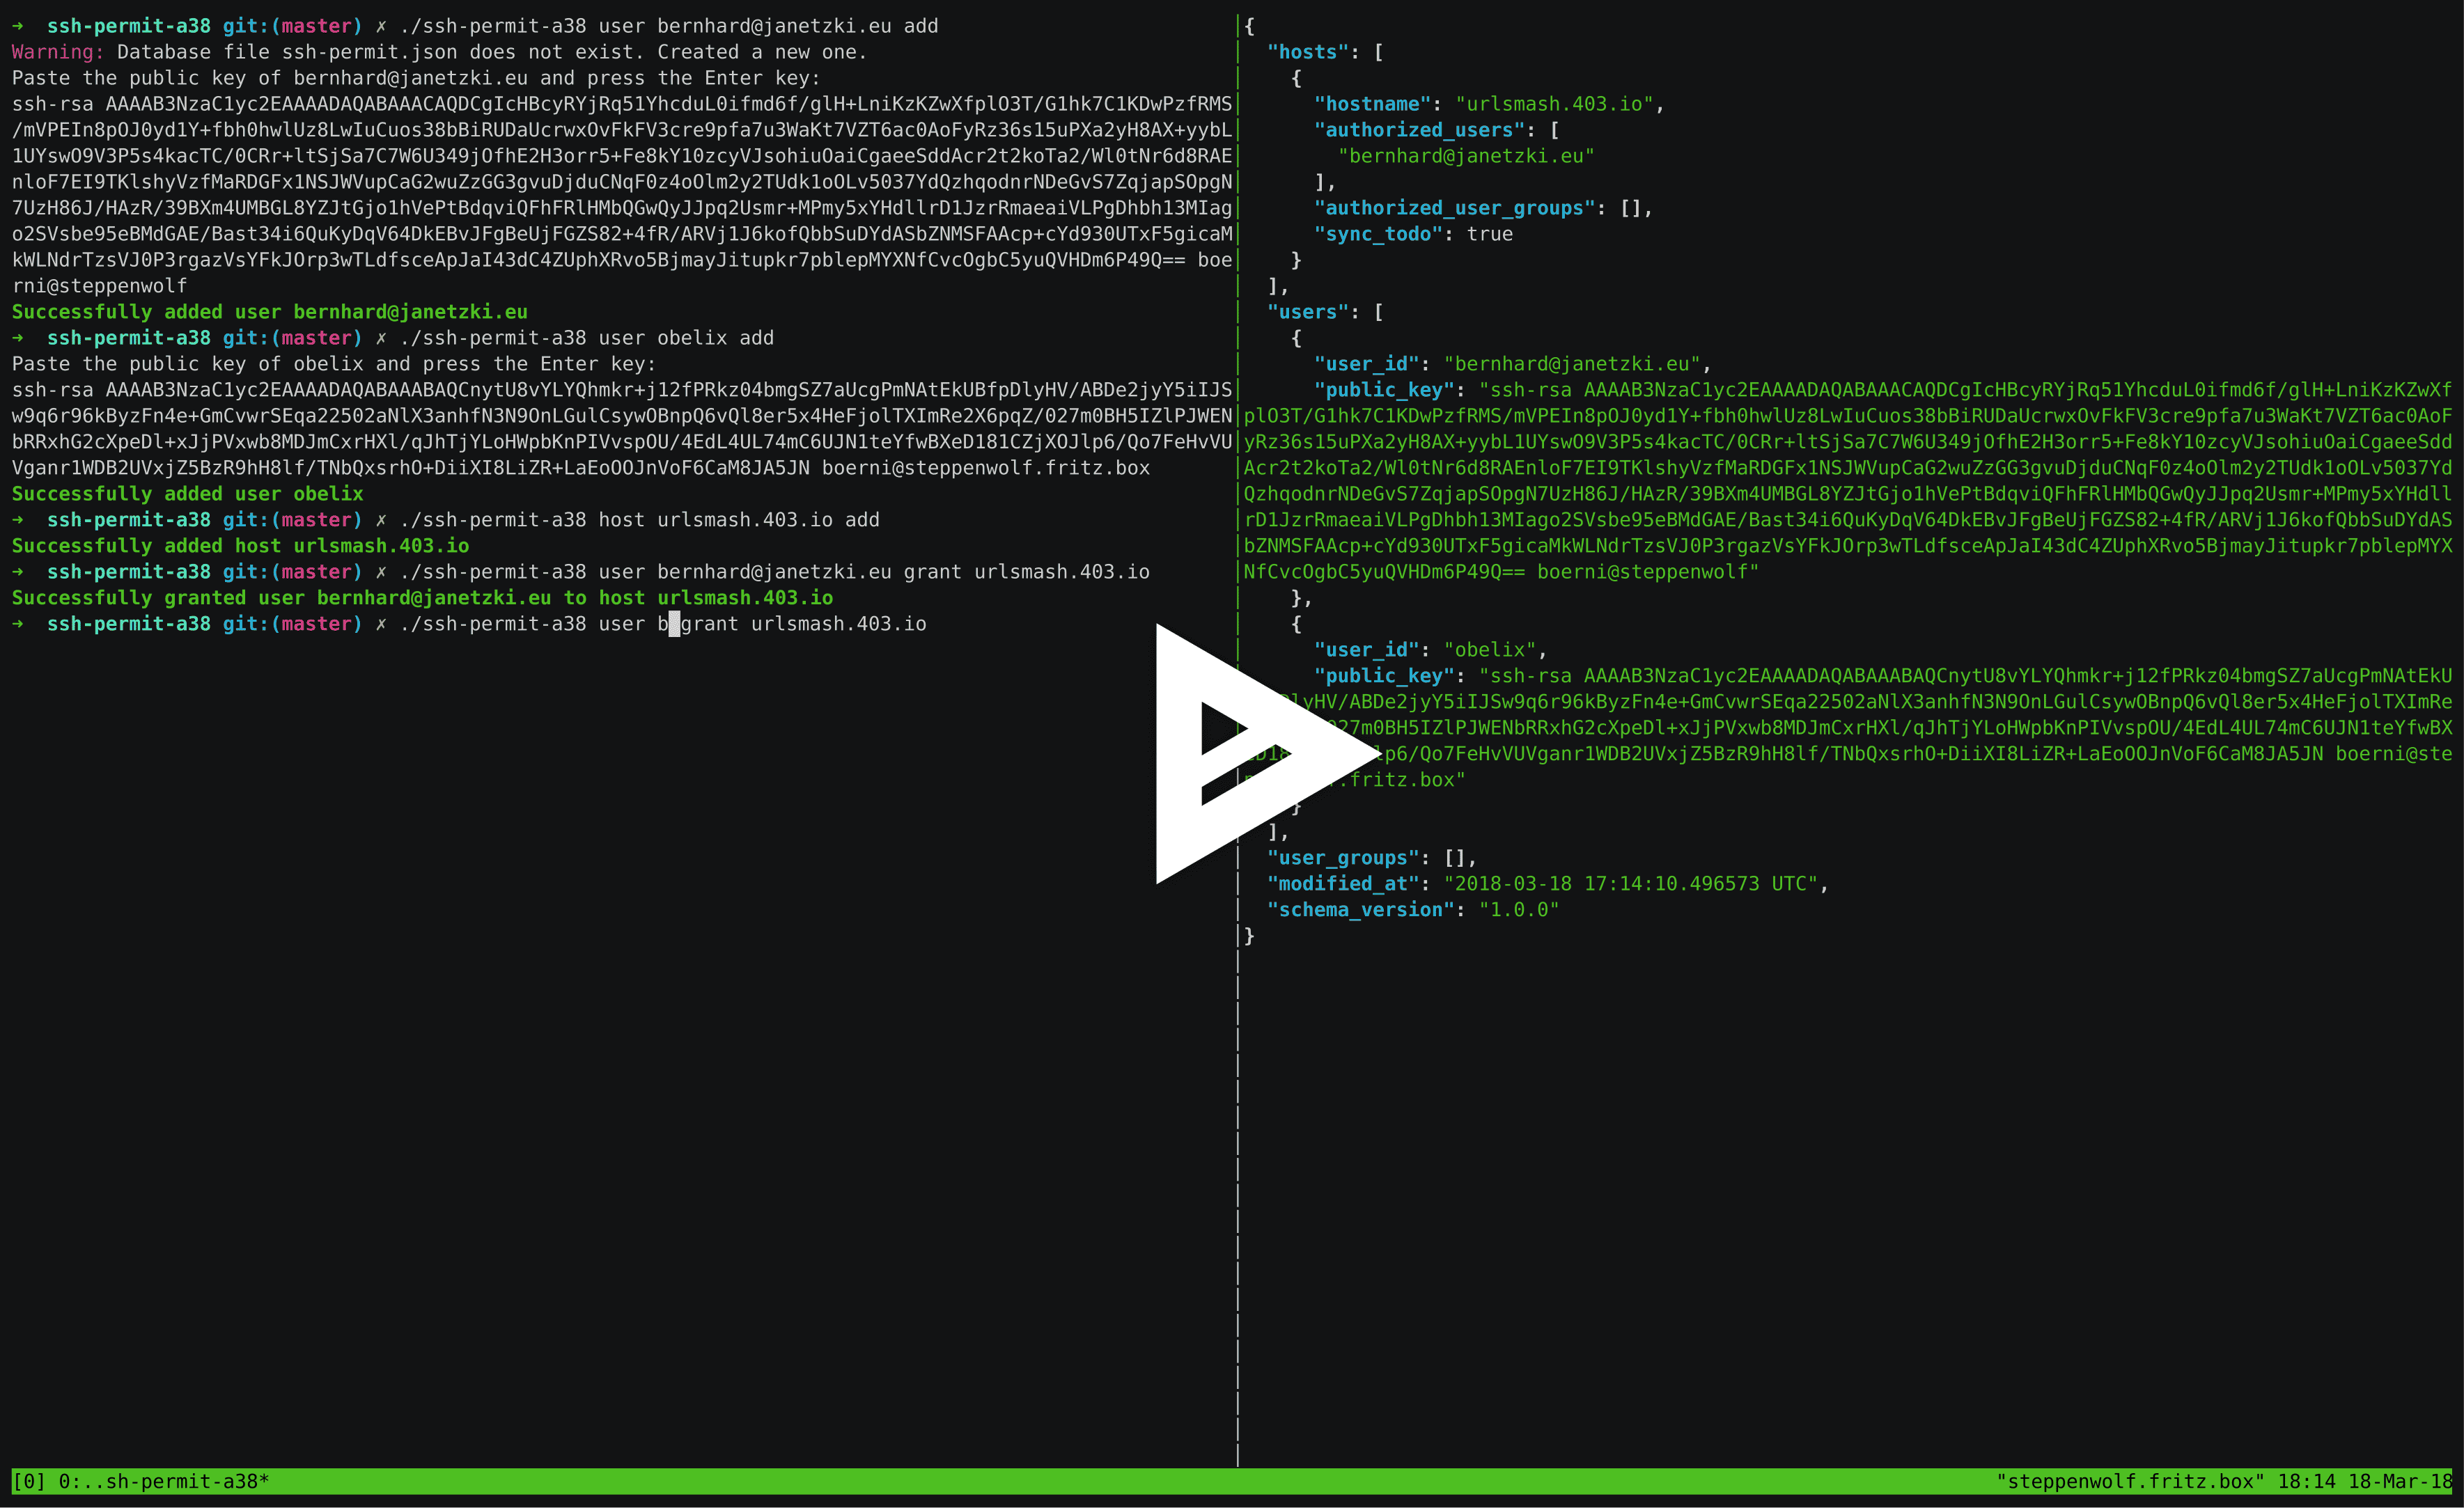
Task: Click the "1.0.0" schema version value
Action: point(1520,910)
